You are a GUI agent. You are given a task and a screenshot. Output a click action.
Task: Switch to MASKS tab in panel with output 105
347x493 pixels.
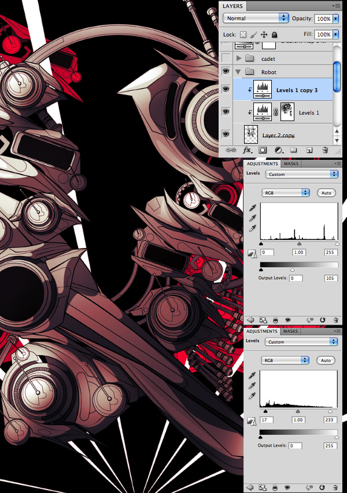click(x=291, y=163)
